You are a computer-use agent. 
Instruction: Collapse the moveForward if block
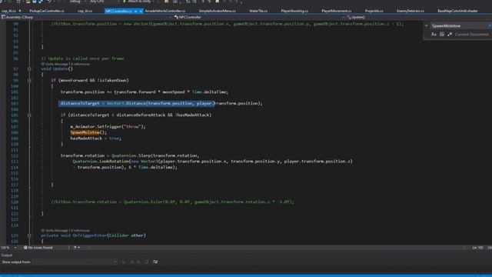[x=29, y=80]
